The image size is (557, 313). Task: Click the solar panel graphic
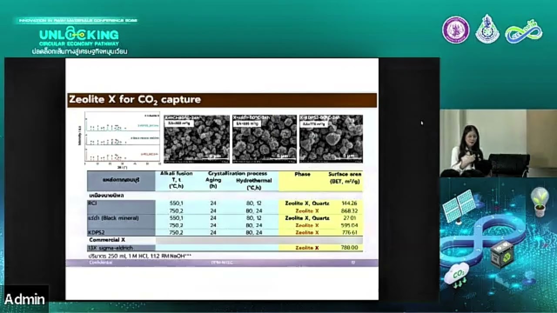(459, 206)
